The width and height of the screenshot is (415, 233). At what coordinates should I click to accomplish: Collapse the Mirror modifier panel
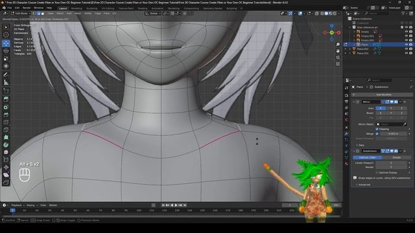point(354,102)
